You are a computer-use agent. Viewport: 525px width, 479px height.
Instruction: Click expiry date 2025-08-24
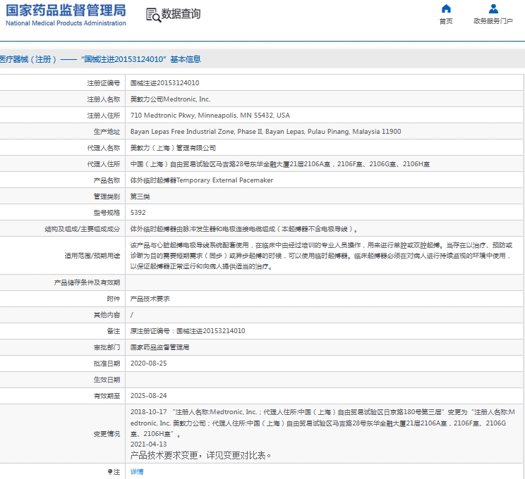coord(148,396)
